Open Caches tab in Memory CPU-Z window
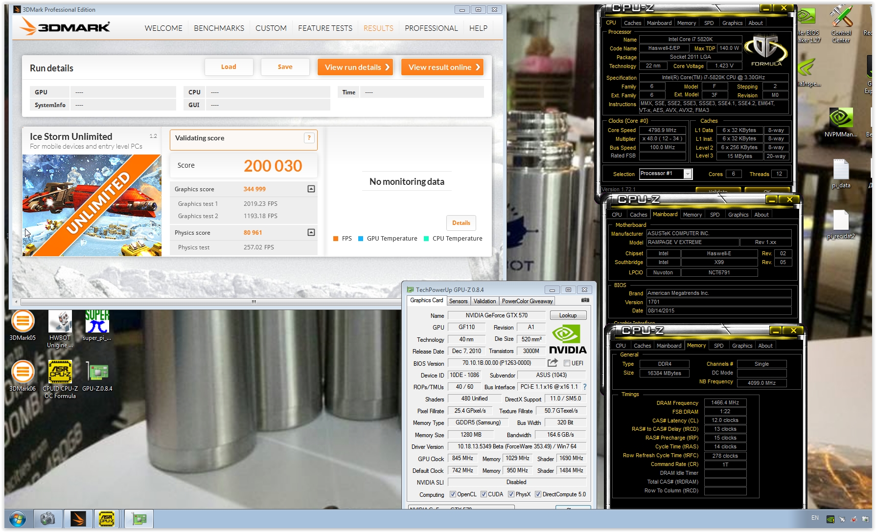876x532 pixels. pyautogui.click(x=642, y=346)
